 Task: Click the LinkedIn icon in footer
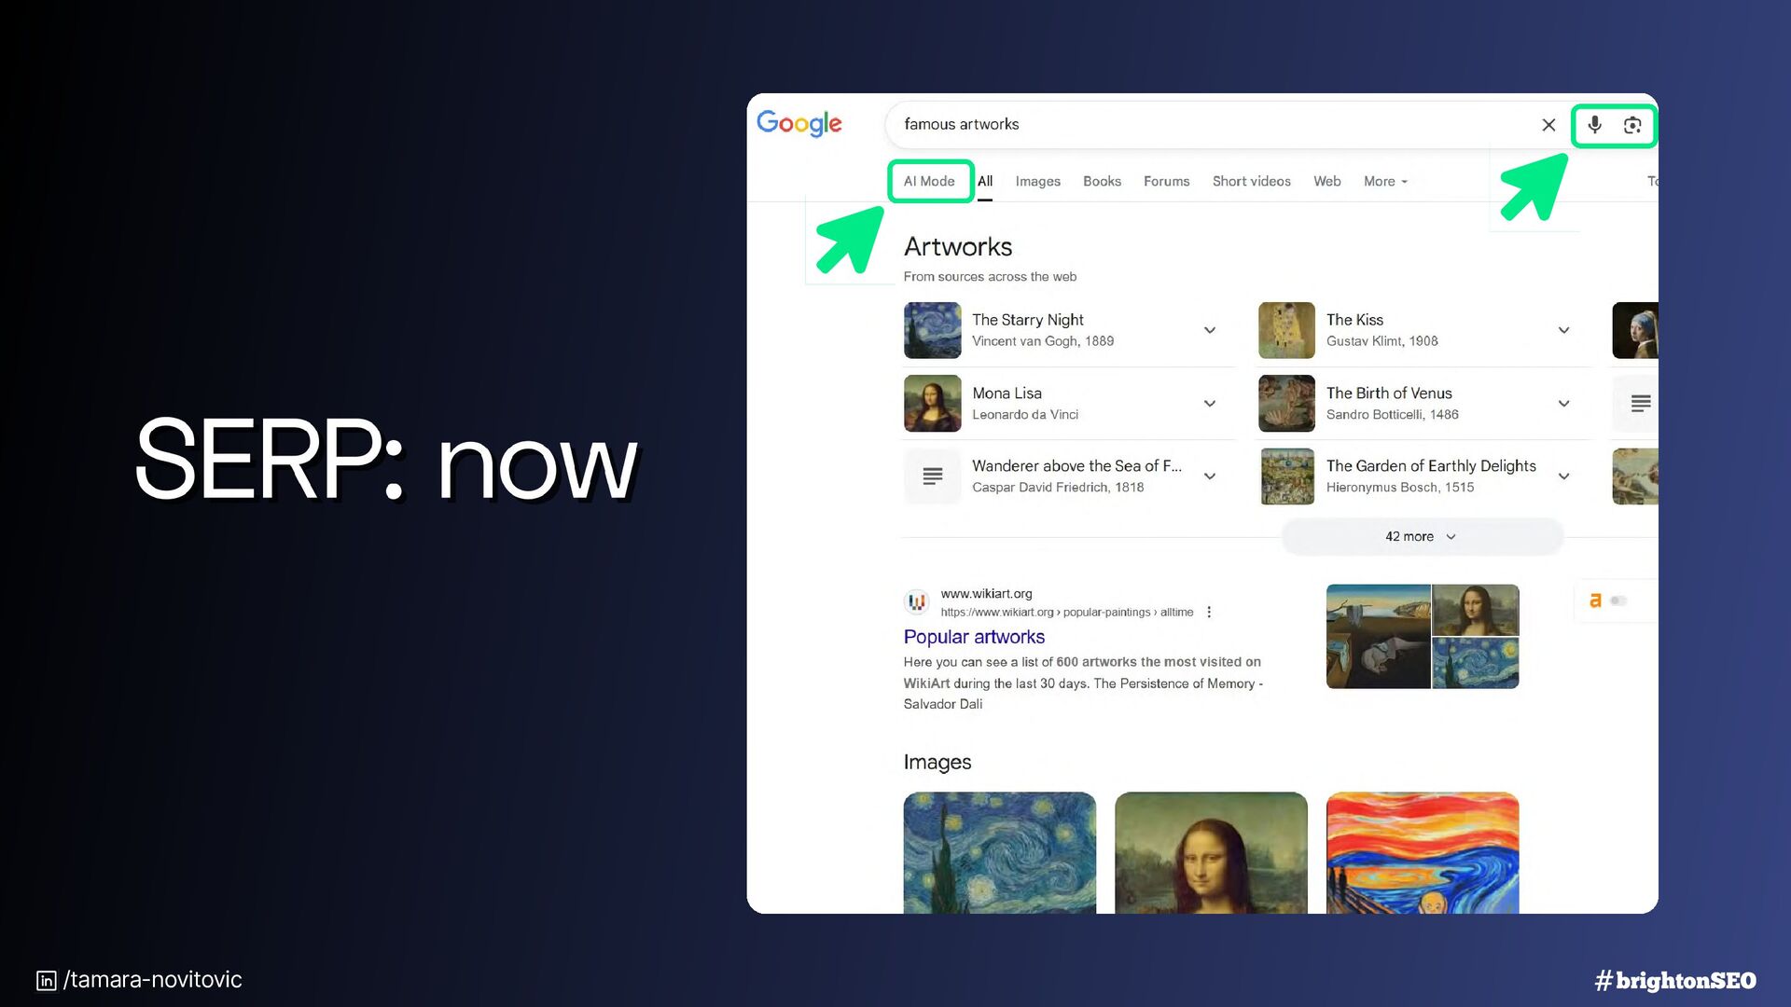click(46, 980)
